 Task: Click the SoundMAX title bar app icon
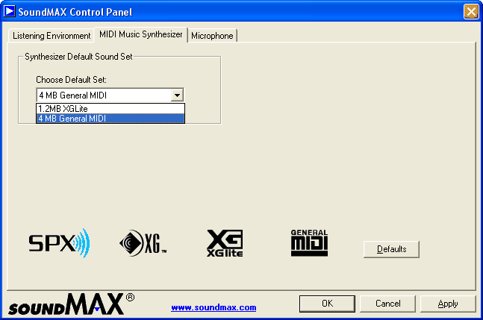(9, 11)
